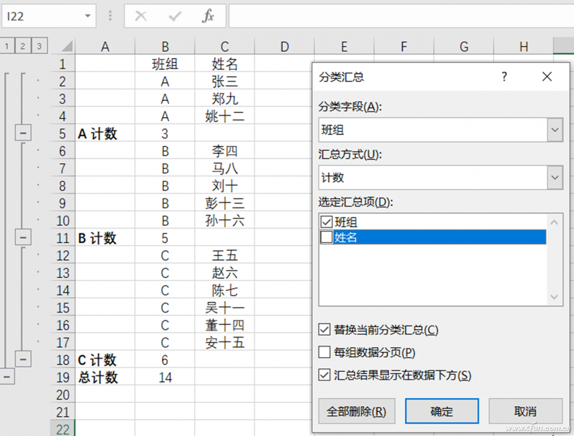Click cell containing 安十五
The image size is (574, 436).
(x=225, y=342)
